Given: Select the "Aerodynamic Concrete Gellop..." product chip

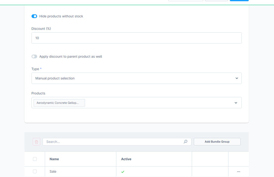Looking at the screenshot, I should (59, 103).
